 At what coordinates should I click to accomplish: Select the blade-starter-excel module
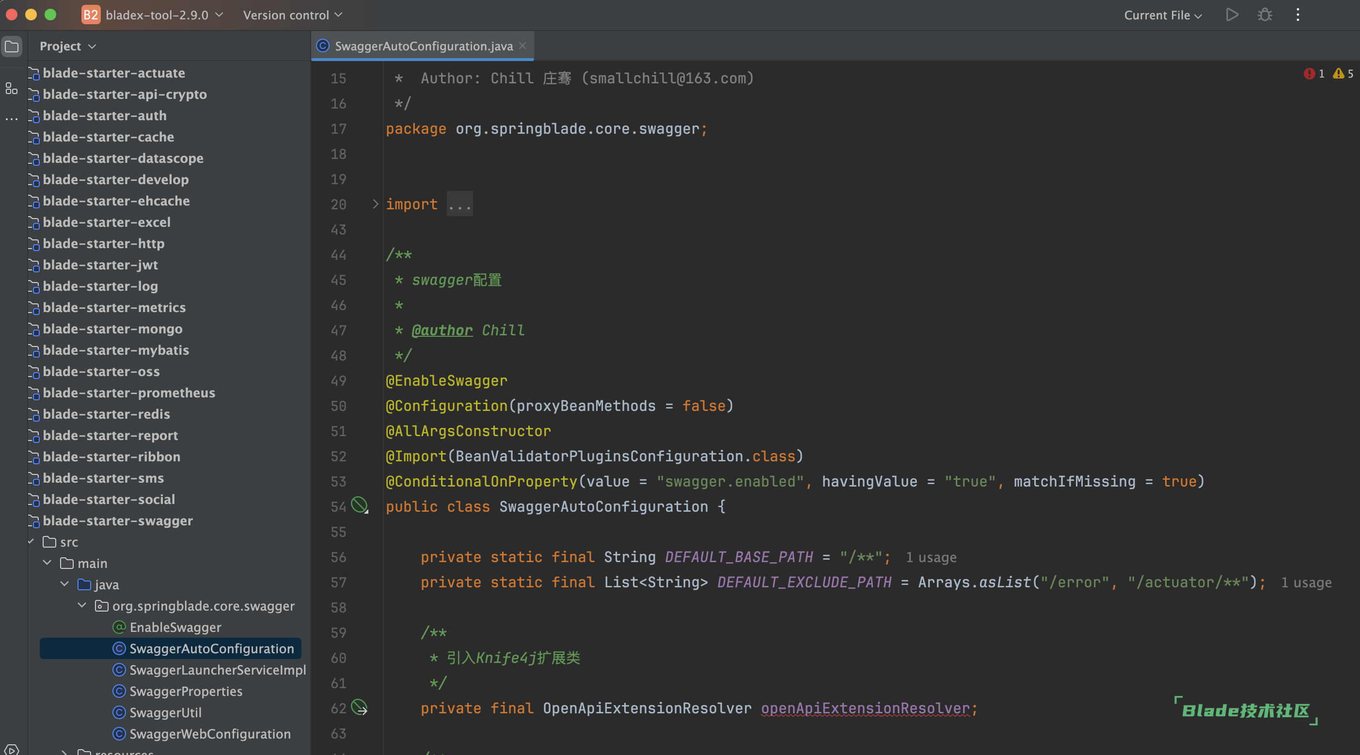tap(107, 222)
